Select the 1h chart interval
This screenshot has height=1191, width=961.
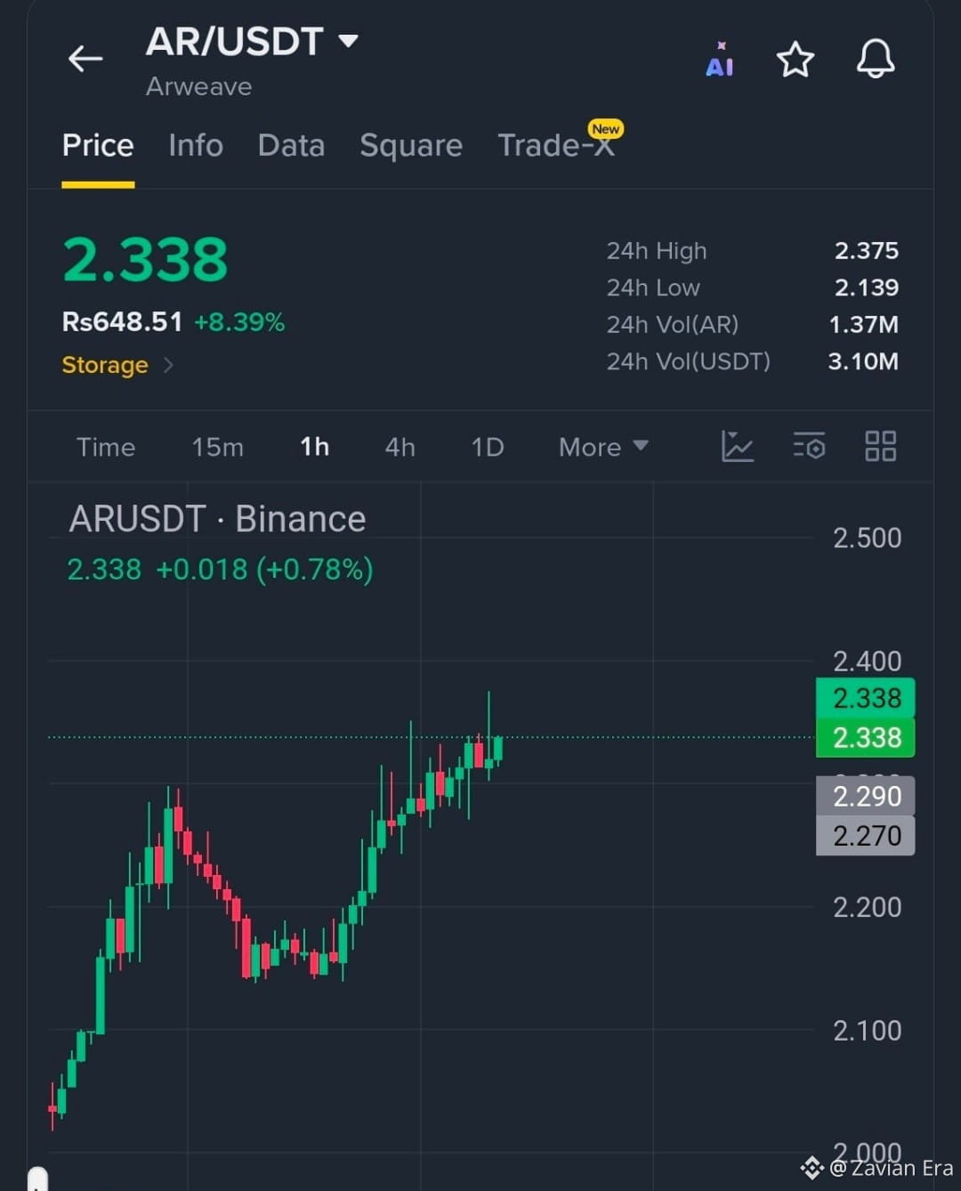(315, 447)
